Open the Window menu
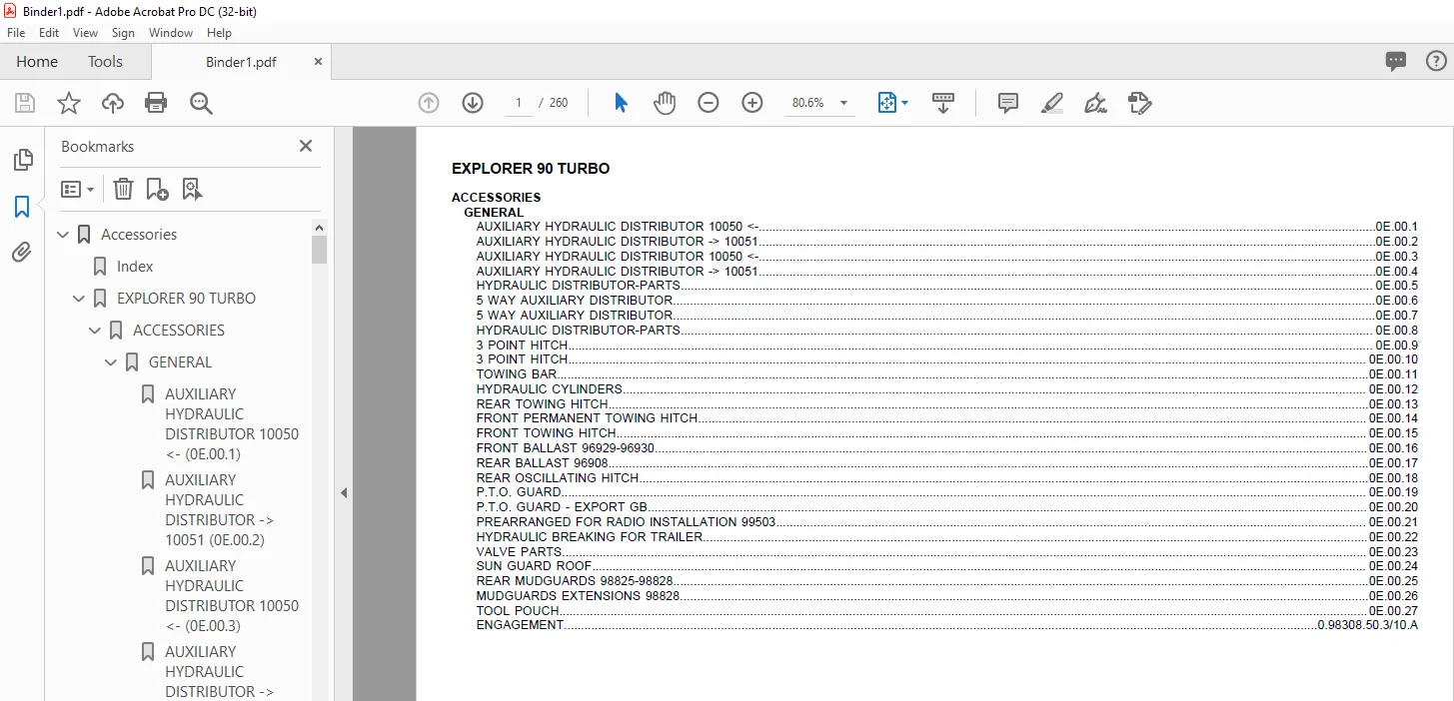The image size is (1454, 701). click(x=171, y=33)
